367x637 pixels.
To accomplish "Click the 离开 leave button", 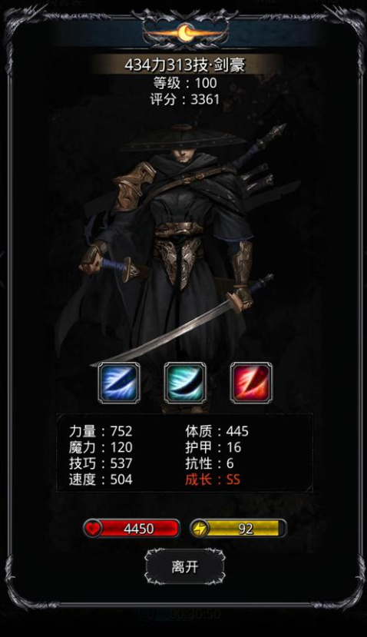I will (185, 566).
